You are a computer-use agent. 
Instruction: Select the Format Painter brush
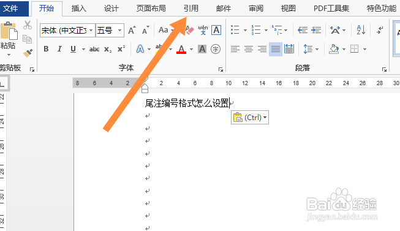click(x=28, y=53)
